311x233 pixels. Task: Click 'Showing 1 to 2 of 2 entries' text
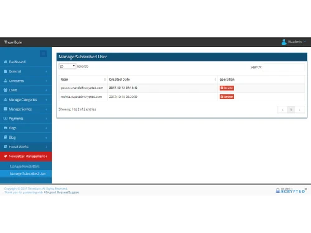[77, 109]
